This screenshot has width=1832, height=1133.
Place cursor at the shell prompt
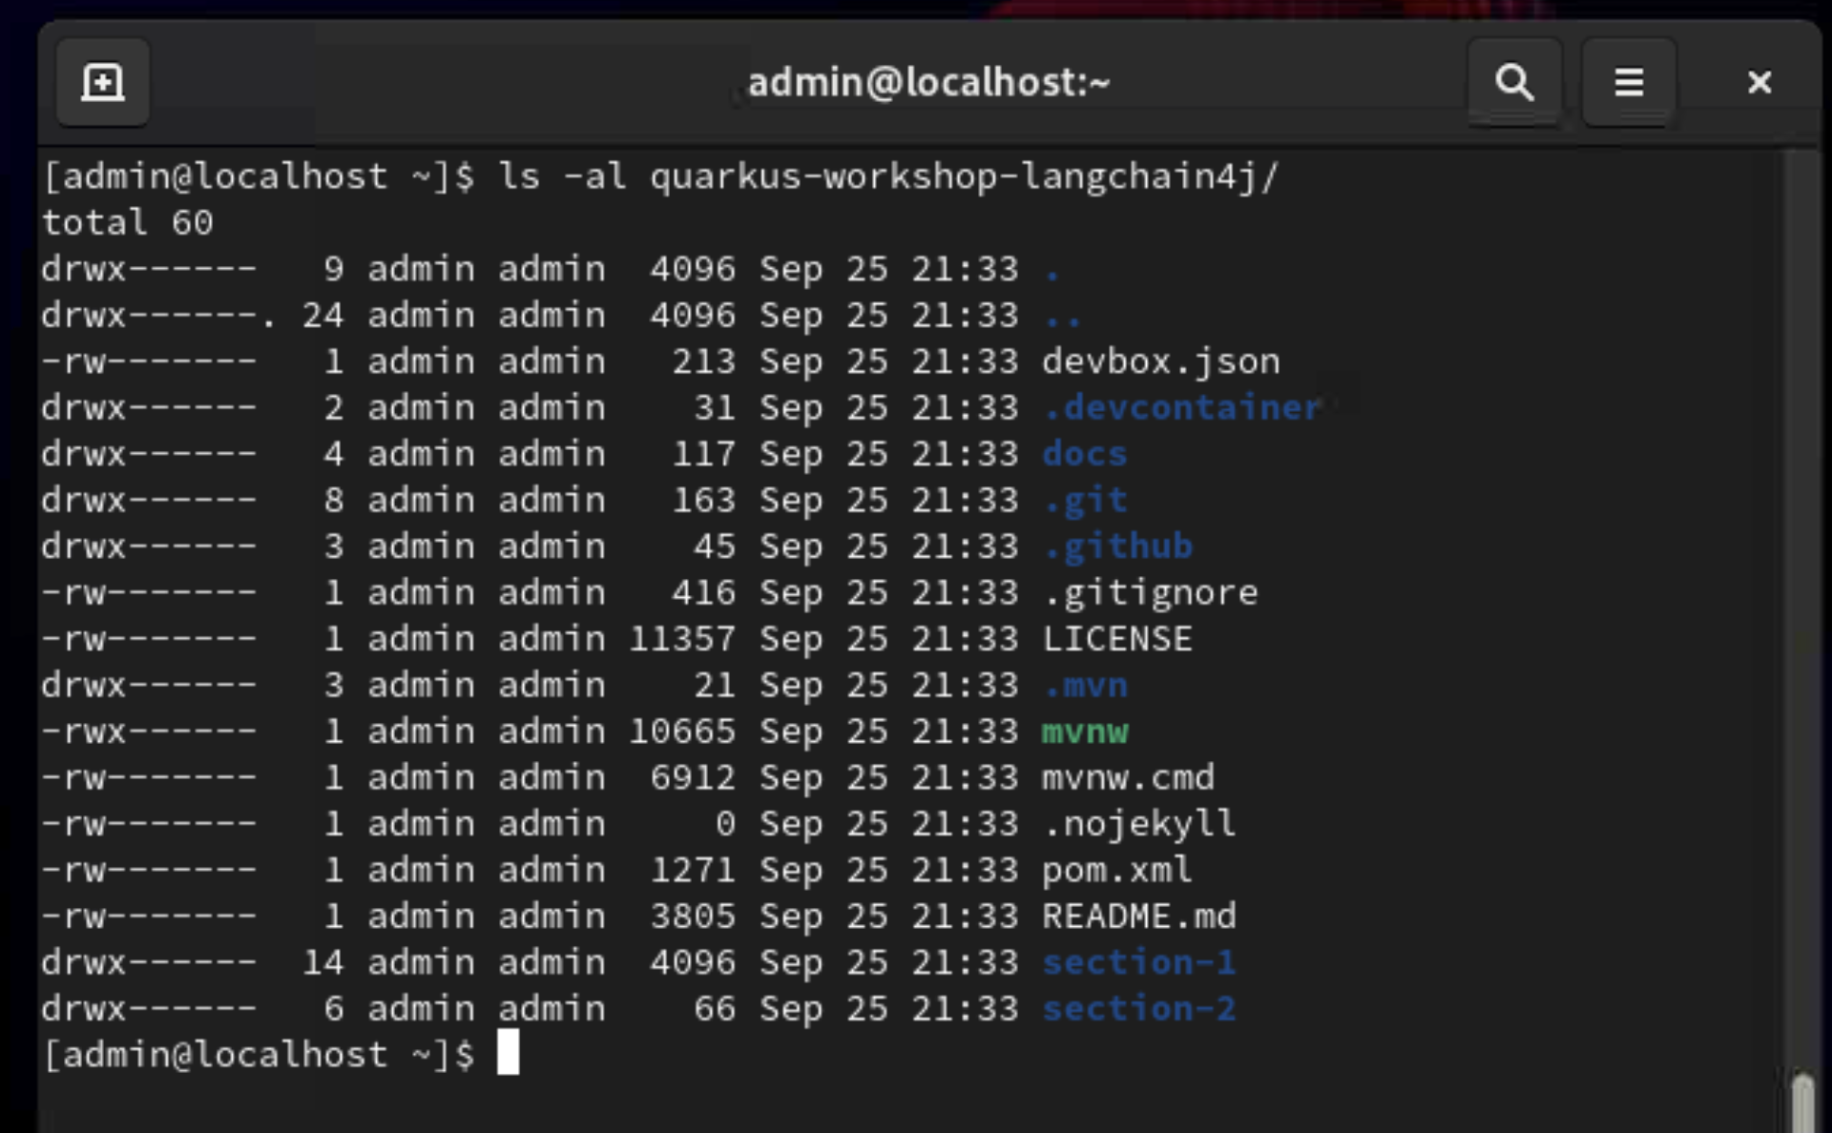[x=509, y=1054]
